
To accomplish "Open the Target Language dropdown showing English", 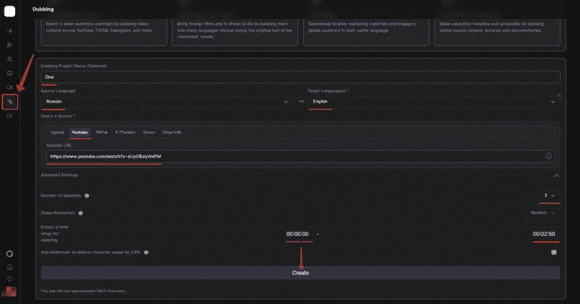I will [433, 102].
